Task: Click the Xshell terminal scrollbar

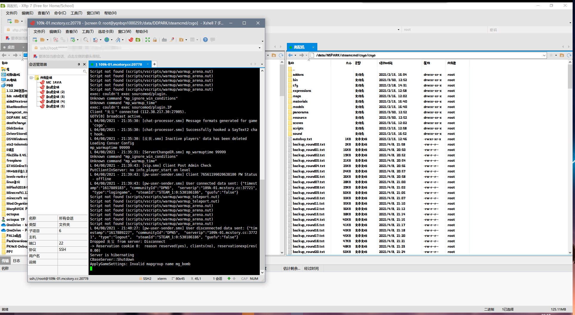Action: (x=262, y=172)
